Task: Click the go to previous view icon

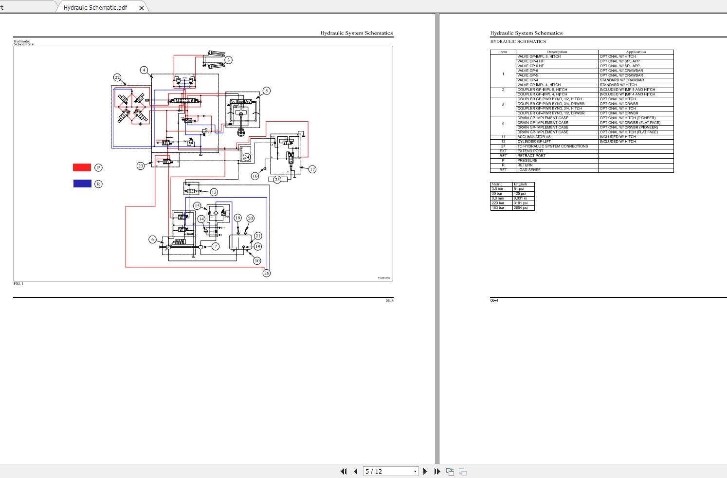Action: [450, 471]
